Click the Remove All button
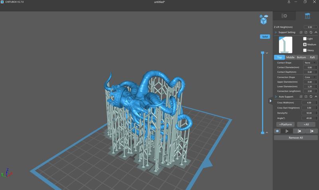319x190 pixels. click(x=296, y=138)
